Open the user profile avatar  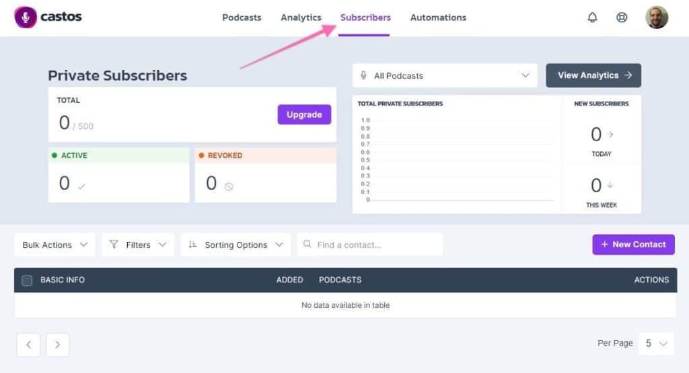tap(656, 17)
